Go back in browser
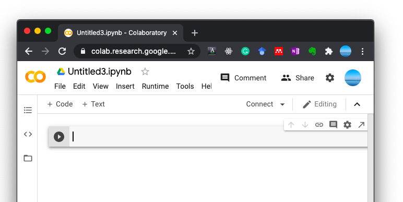The image size is (403, 202). click(29, 51)
